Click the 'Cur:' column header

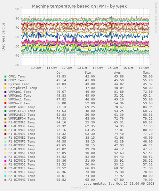click(x=60, y=73)
